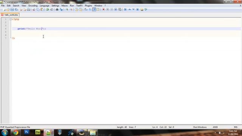Open the Encoding menu

tap(33, 6)
